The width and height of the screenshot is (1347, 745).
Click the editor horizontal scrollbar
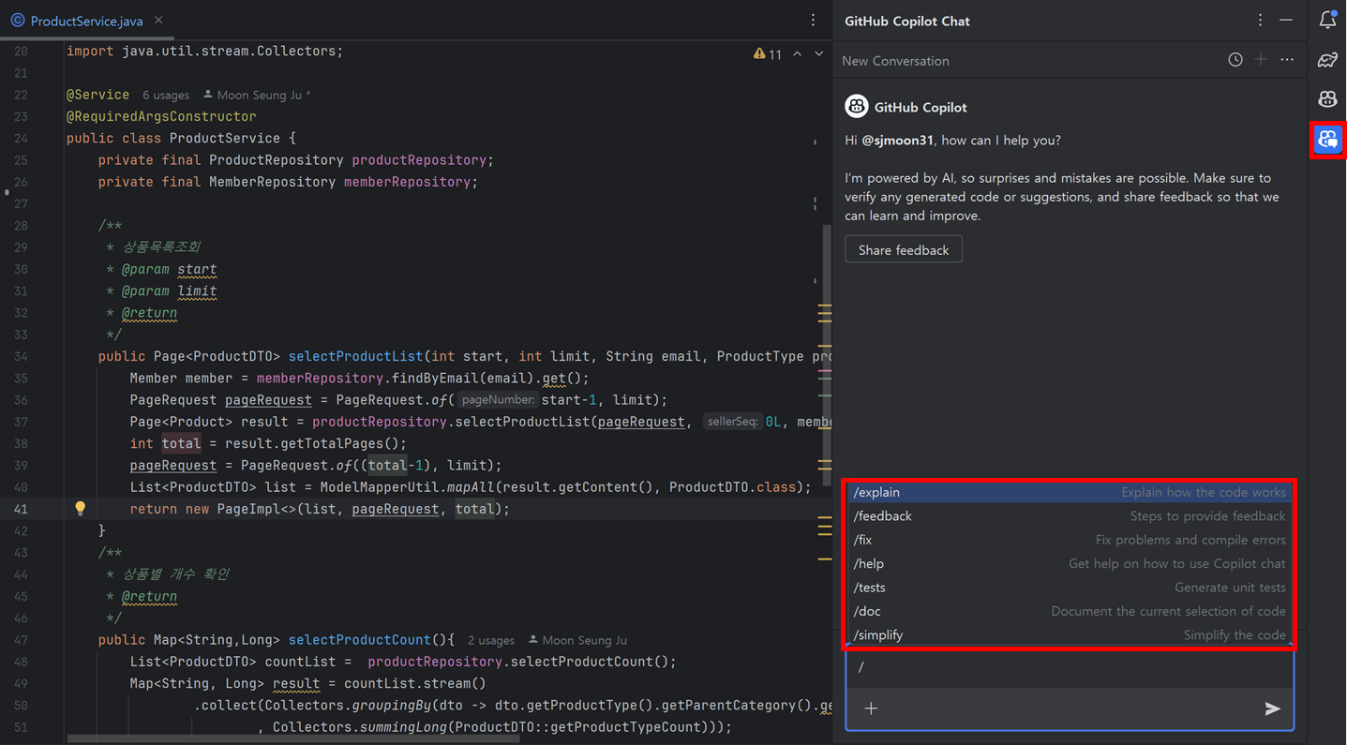[x=292, y=739]
